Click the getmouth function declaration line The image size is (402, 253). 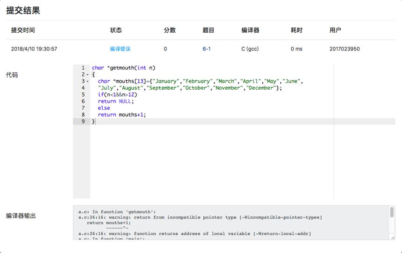point(123,68)
